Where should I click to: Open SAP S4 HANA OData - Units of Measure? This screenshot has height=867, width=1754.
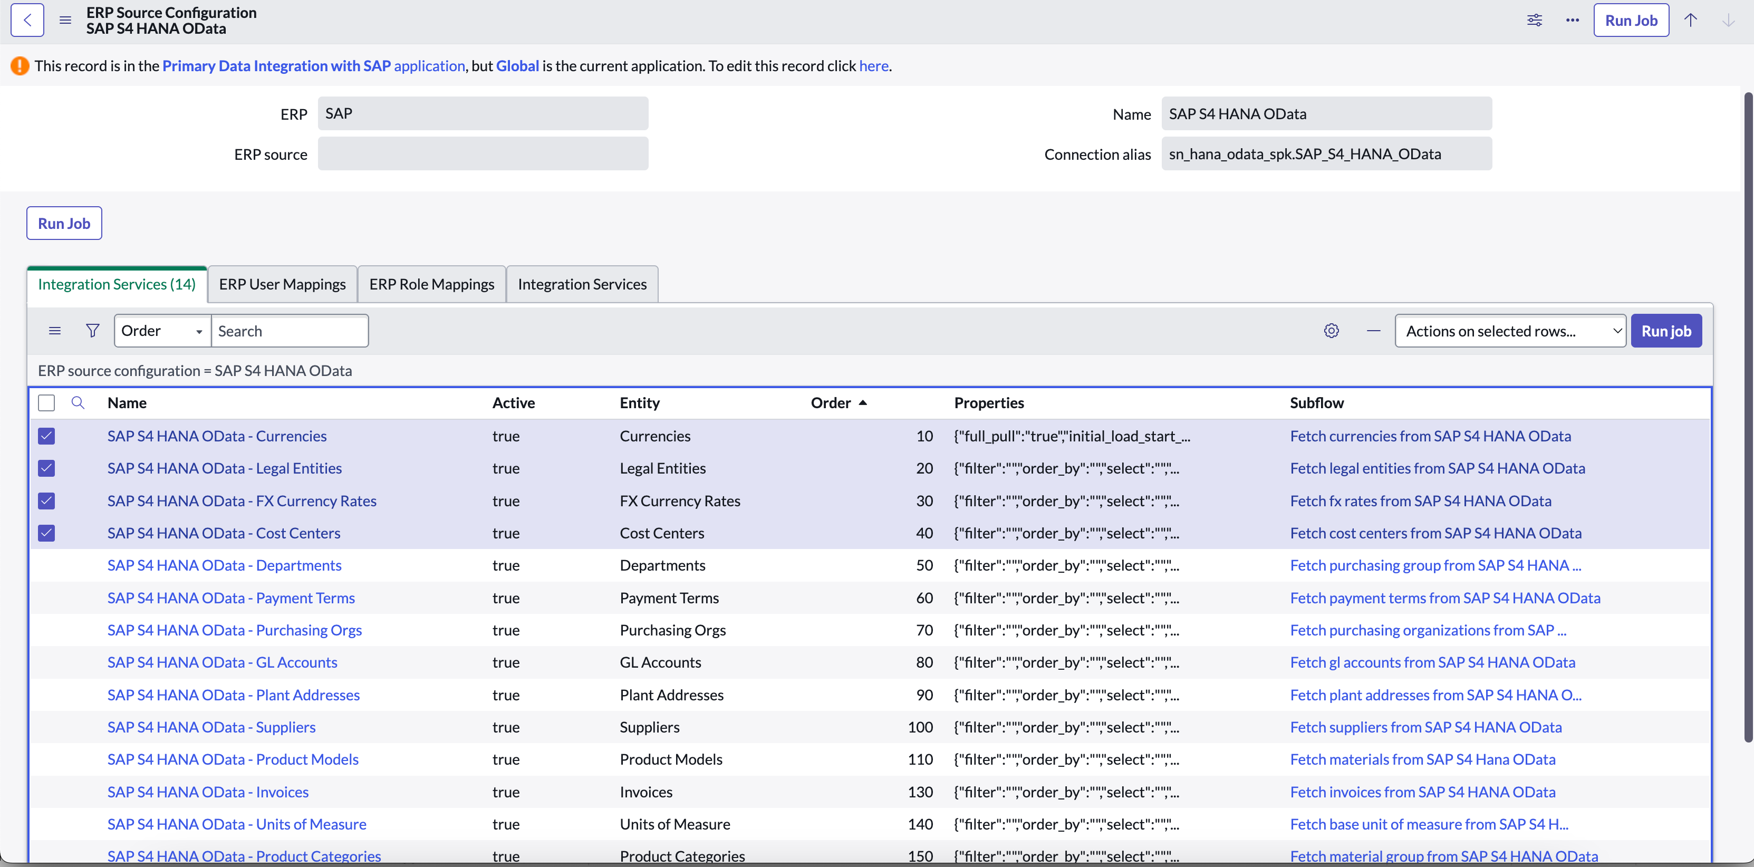(236, 824)
